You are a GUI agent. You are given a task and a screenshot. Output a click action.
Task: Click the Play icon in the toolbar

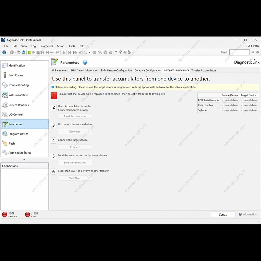pyautogui.click(x=34, y=52)
